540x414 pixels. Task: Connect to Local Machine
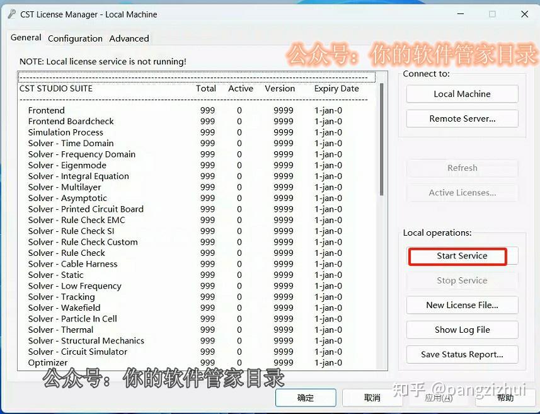tap(462, 93)
